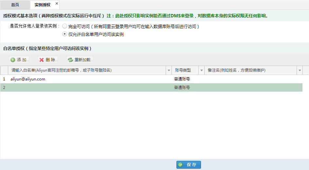Image resolution: width=309 pixels, height=170 pixels.
Task: Click the green plus 添加 icon
Action: coord(13,60)
